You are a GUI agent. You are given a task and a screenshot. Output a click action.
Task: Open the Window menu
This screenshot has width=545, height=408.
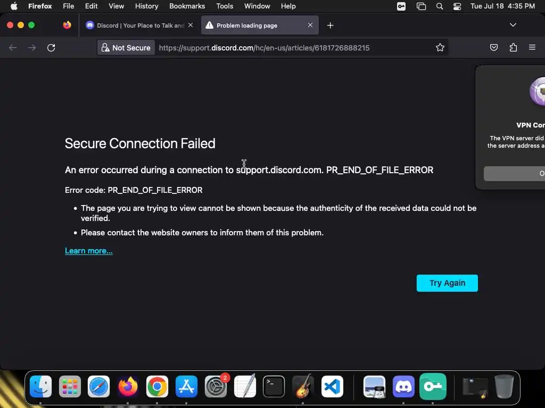257,6
